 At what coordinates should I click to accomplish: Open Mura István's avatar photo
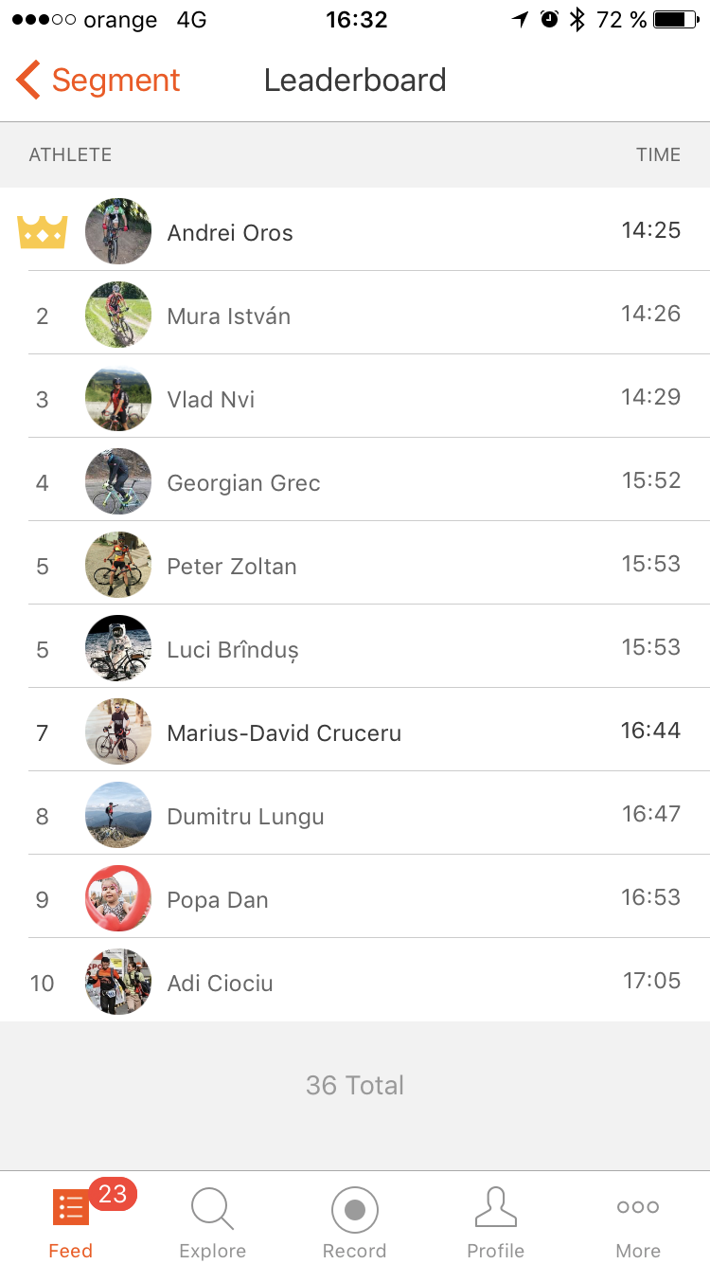(118, 315)
